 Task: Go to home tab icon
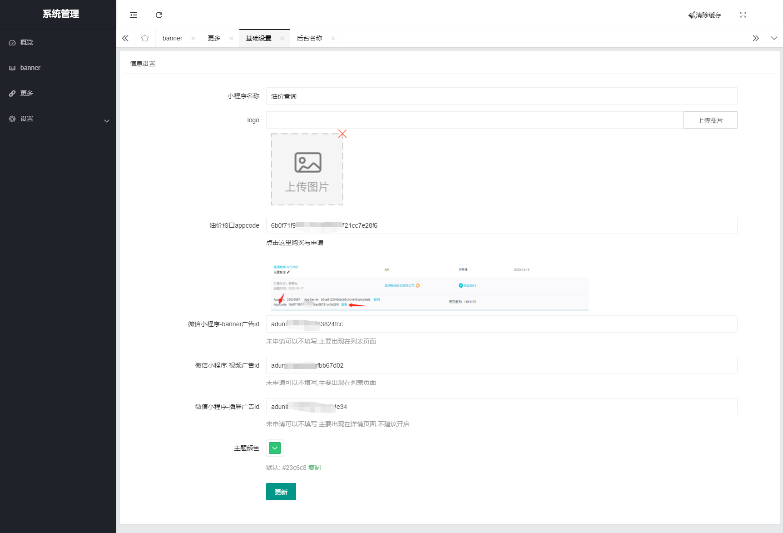pyautogui.click(x=145, y=38)
